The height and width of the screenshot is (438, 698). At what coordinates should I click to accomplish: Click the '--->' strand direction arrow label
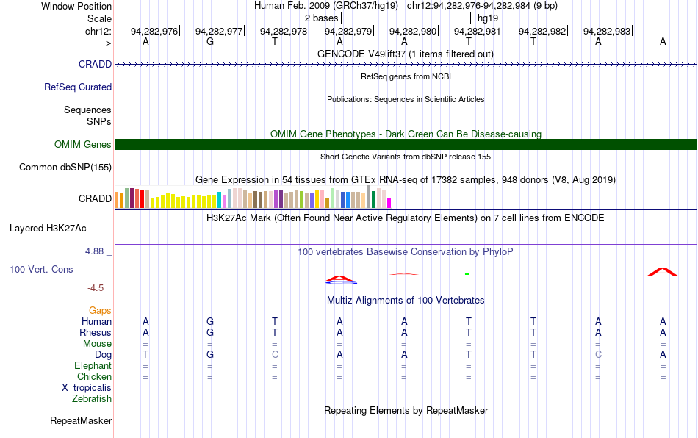tap(104, 43)
